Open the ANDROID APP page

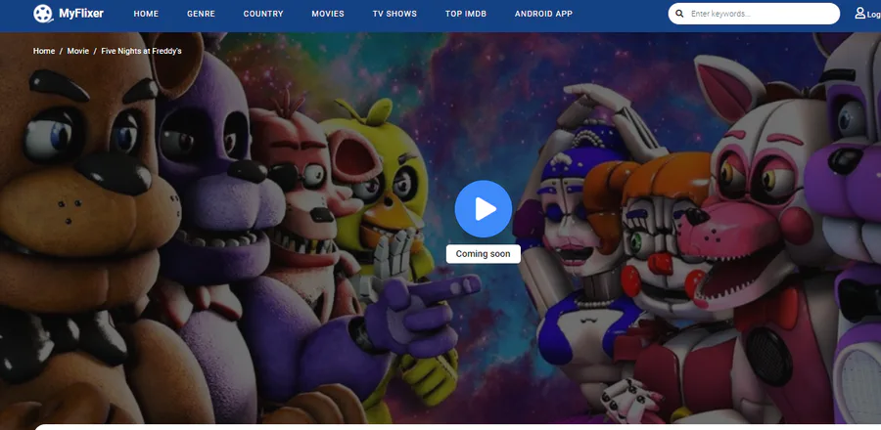click(543, 14)
